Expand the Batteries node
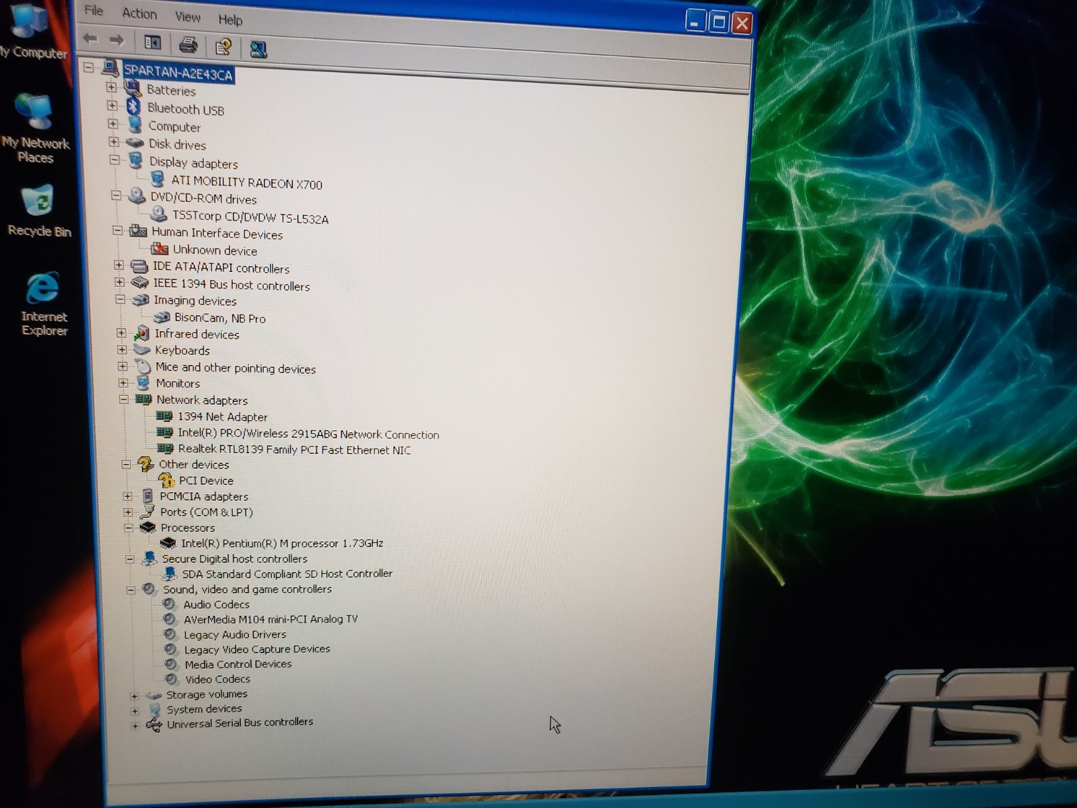1077x808 pixels. pos(111,87)
